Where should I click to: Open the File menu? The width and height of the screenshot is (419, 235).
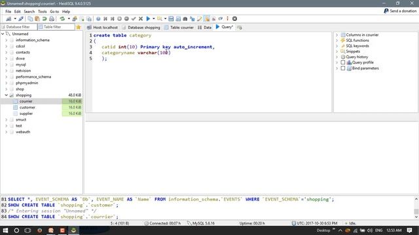(9, 12)
